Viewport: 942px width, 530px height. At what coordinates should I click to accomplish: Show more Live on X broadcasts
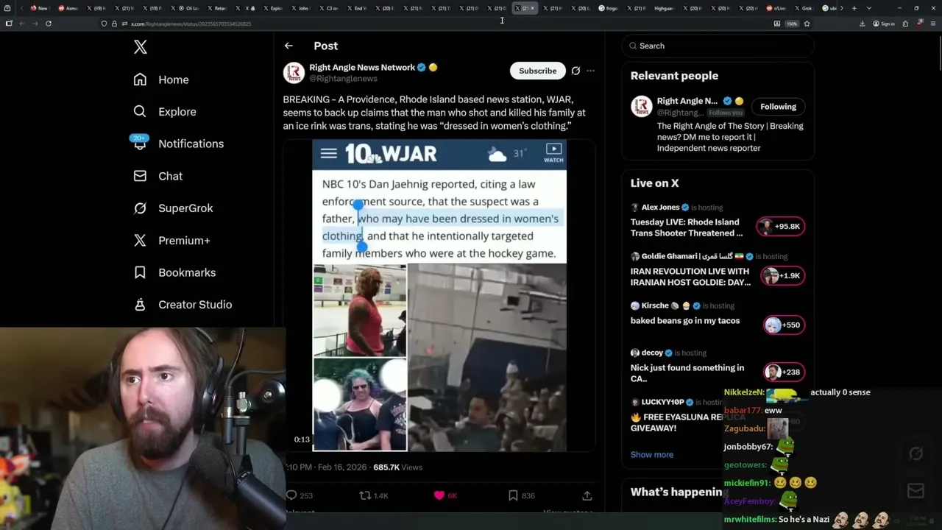(651, 454)
